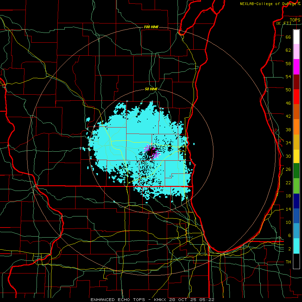This screenshot has width=302, height=302.
Task: Click the black TH threshold legend band
Action: click(296, 261)
